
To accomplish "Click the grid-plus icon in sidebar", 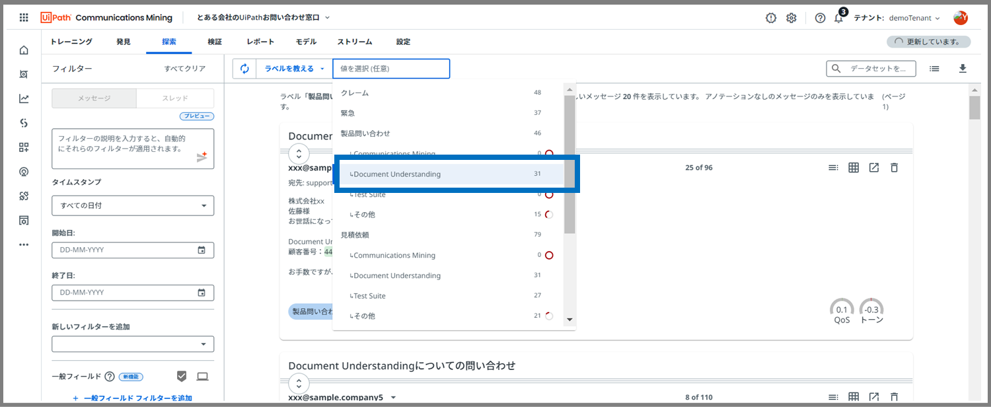I will tap(24, 147).
